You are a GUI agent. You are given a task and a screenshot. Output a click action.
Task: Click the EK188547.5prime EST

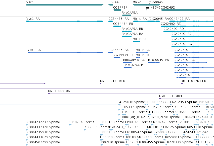pyautogui.click(x=127, y=135)
